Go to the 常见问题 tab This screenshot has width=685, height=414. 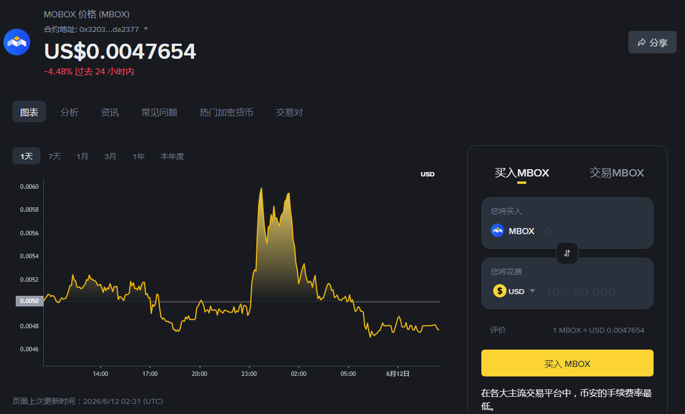coord(159,112)
